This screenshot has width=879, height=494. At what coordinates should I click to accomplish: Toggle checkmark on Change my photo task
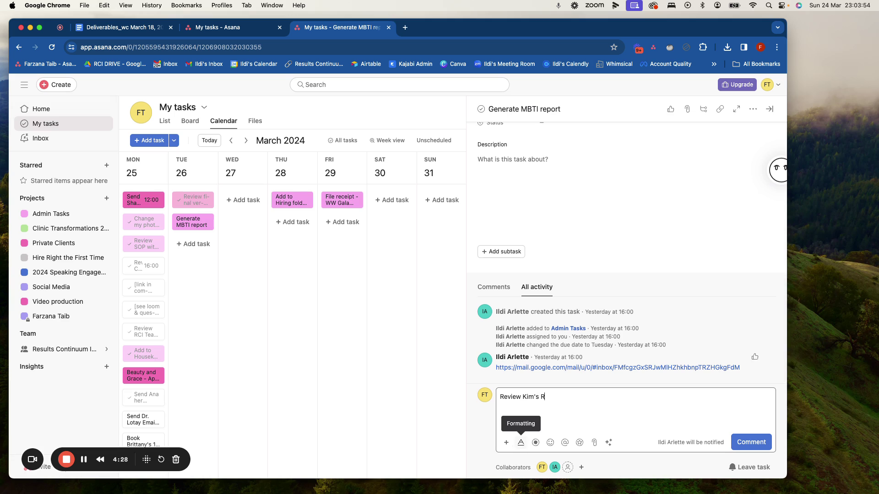(x=130, y=222)
